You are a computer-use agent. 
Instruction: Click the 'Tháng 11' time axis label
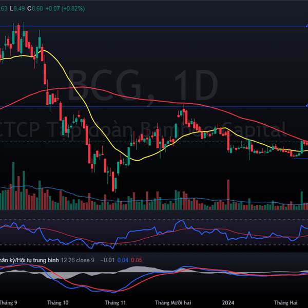coord(115,302)
